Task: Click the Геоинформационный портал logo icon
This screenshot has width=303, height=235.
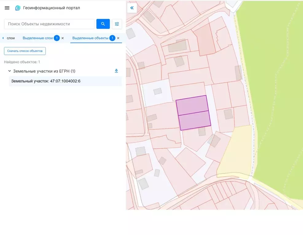Action: pyautogui.click(x=18, y=8)
